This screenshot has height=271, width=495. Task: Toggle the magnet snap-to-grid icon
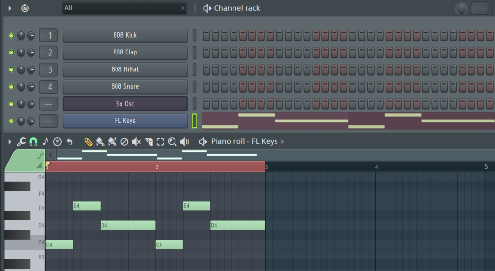[33, 142]
